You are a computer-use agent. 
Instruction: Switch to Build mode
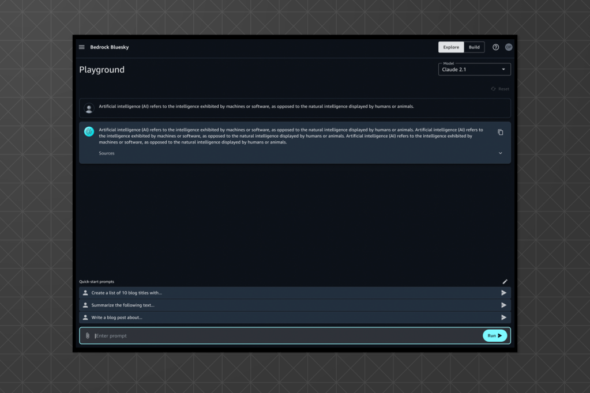coord(474,47)
